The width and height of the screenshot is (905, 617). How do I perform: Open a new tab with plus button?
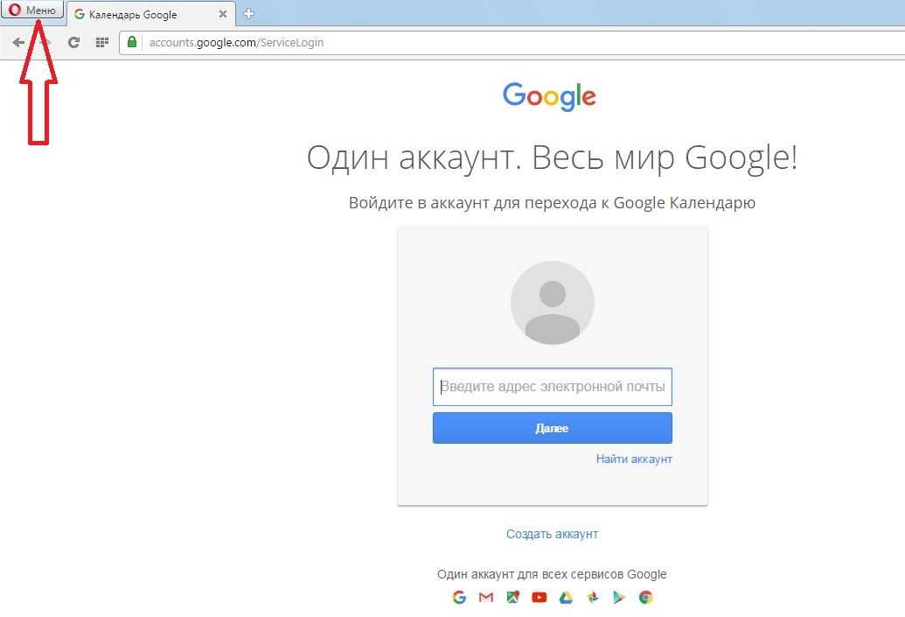pos(249,14)
